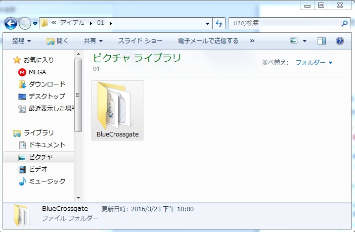The width and height of the screenshot is (355, 232).
Task: Open ドキュメント library
Action: [47, 145]
